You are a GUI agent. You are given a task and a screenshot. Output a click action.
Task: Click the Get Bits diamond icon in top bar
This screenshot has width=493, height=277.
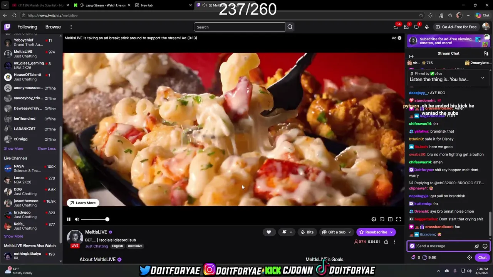click(x=427, y=27)
